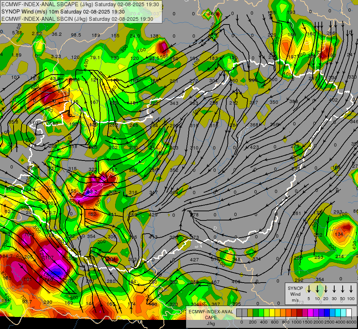Click the map value '343'
This screenshot has height=329, width=358.
click(x=174, y=103)
